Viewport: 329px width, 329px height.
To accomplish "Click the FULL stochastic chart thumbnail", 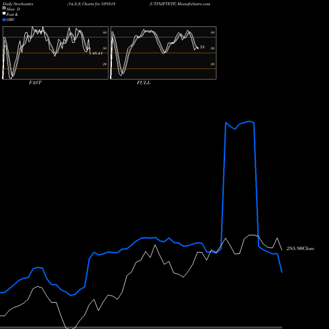I will 163,53.
